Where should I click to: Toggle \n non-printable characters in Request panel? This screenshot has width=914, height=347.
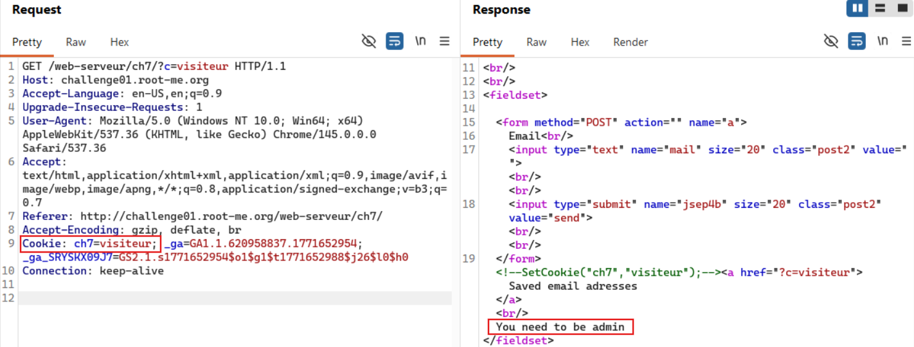coord(420,42)
